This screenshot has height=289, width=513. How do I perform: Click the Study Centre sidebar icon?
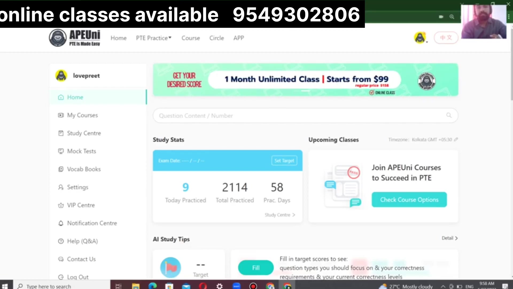tap(61, 133)
